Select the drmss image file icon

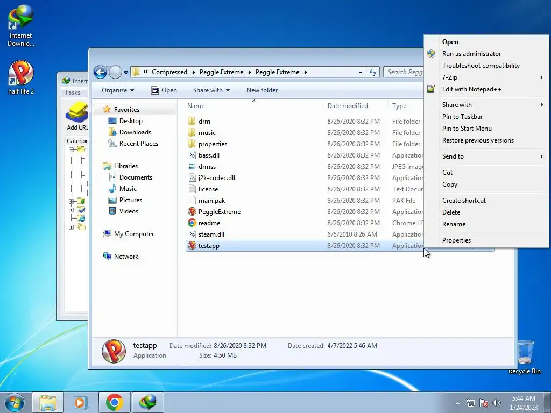192,167
